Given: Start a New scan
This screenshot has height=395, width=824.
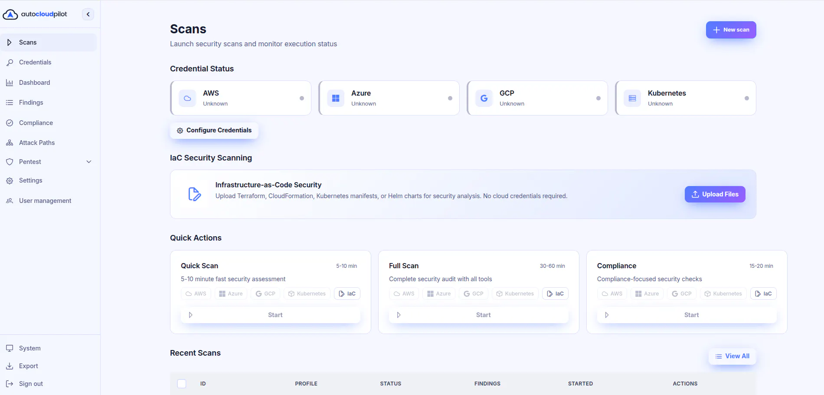Looking at the screenshot, I should coord(731,30).
